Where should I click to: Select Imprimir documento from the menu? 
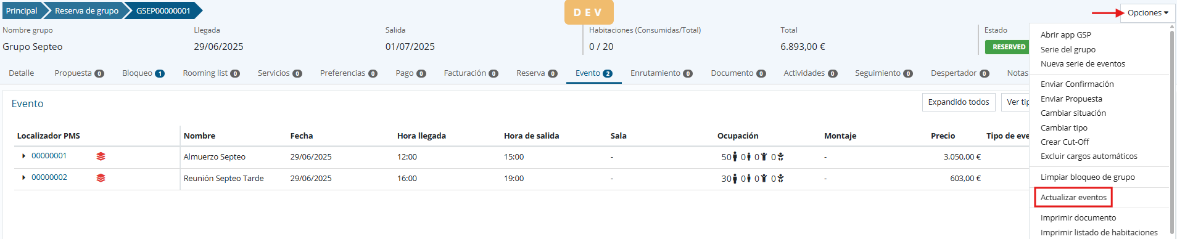(1078, 217)
